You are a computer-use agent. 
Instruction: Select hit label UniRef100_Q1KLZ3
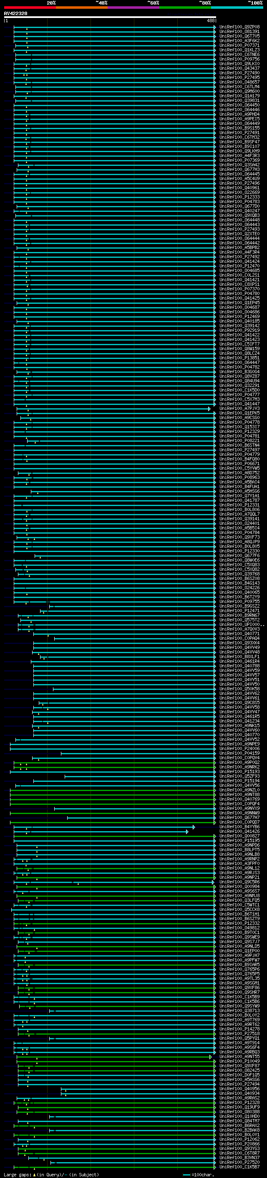(239, 50)
